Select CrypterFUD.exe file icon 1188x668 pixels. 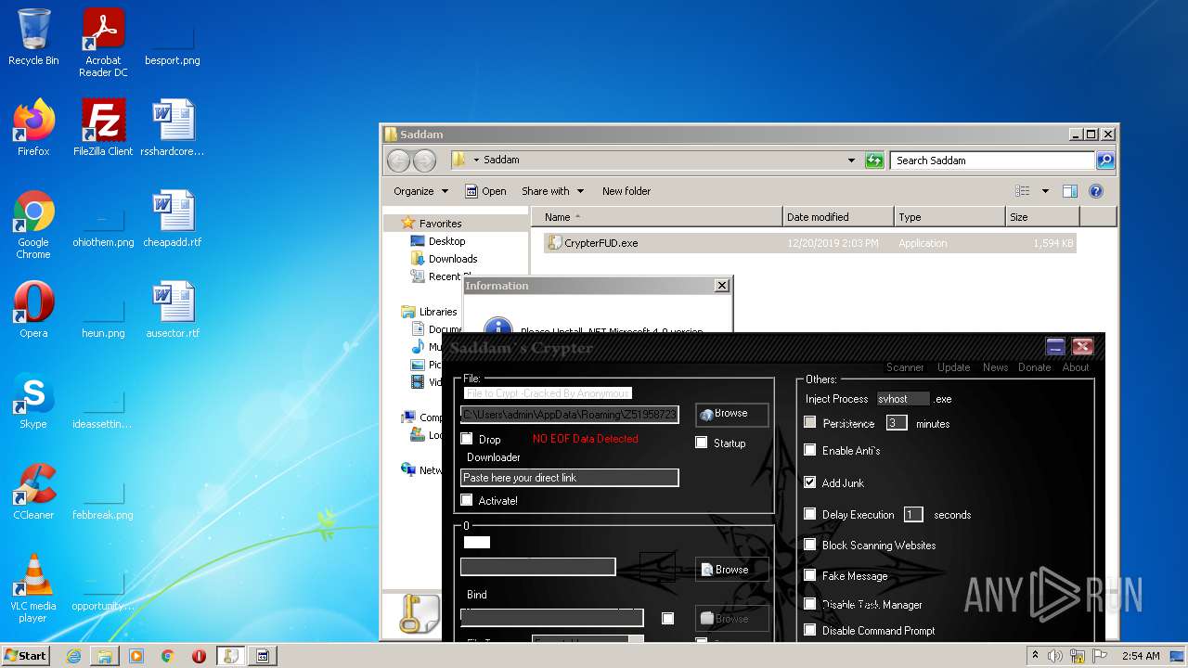tap(555, 243)
